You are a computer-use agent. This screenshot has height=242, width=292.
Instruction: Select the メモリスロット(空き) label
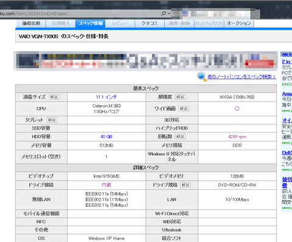41,156
